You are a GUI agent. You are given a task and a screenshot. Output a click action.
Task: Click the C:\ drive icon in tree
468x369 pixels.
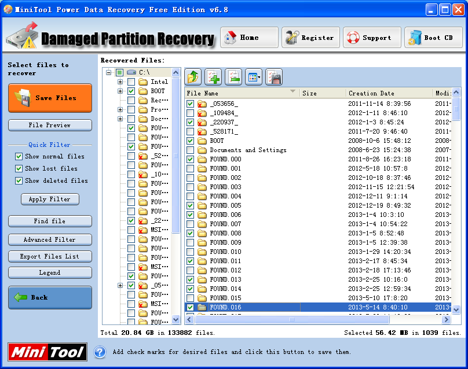point(131,72)
